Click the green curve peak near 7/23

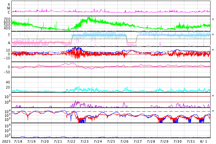[x=89, y=18]
